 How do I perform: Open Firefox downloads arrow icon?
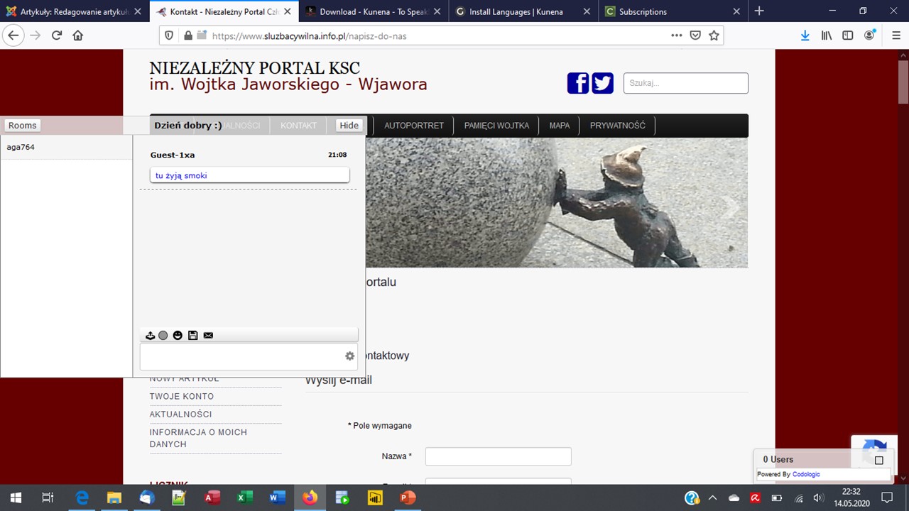point(805,35)
